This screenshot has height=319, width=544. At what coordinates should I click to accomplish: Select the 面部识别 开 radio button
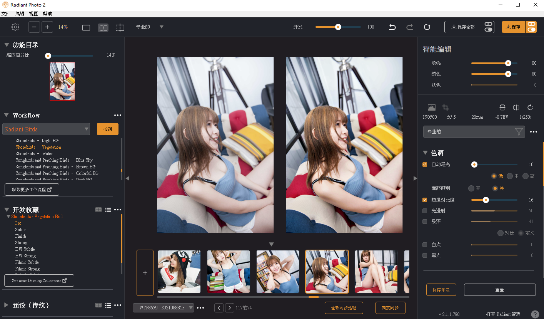[471, 188]
